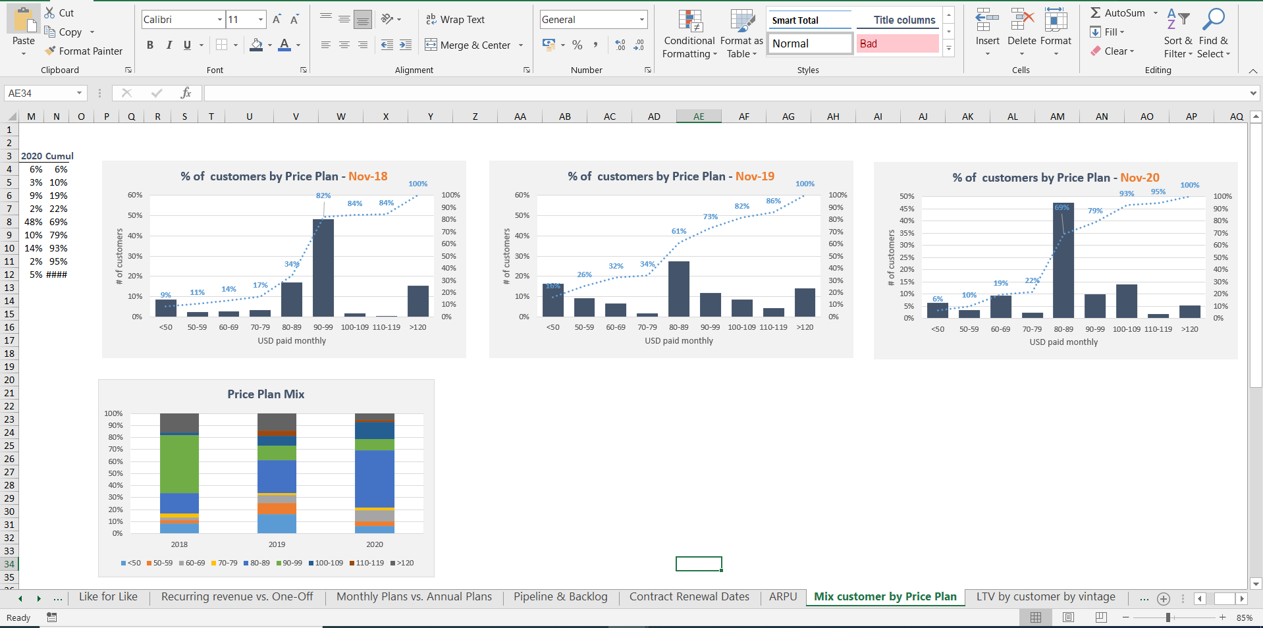Open Font dialog launcher

(x=304, y=70)
